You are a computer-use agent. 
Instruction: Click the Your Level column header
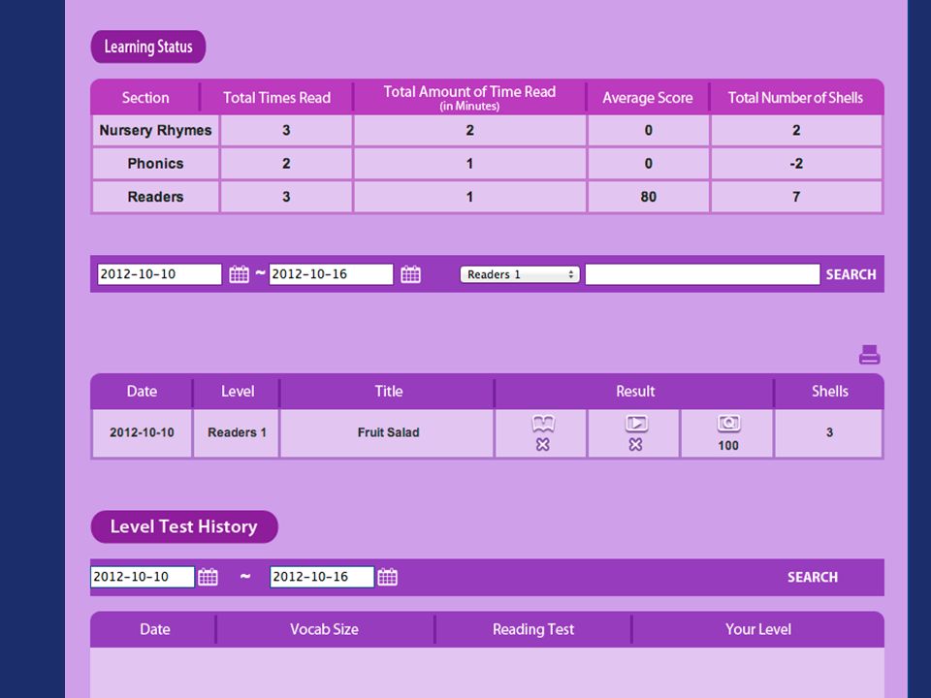[x=758, y=630]
